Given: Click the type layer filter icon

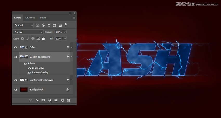Looking at the screenshot, I should click(x=49, y=25).
